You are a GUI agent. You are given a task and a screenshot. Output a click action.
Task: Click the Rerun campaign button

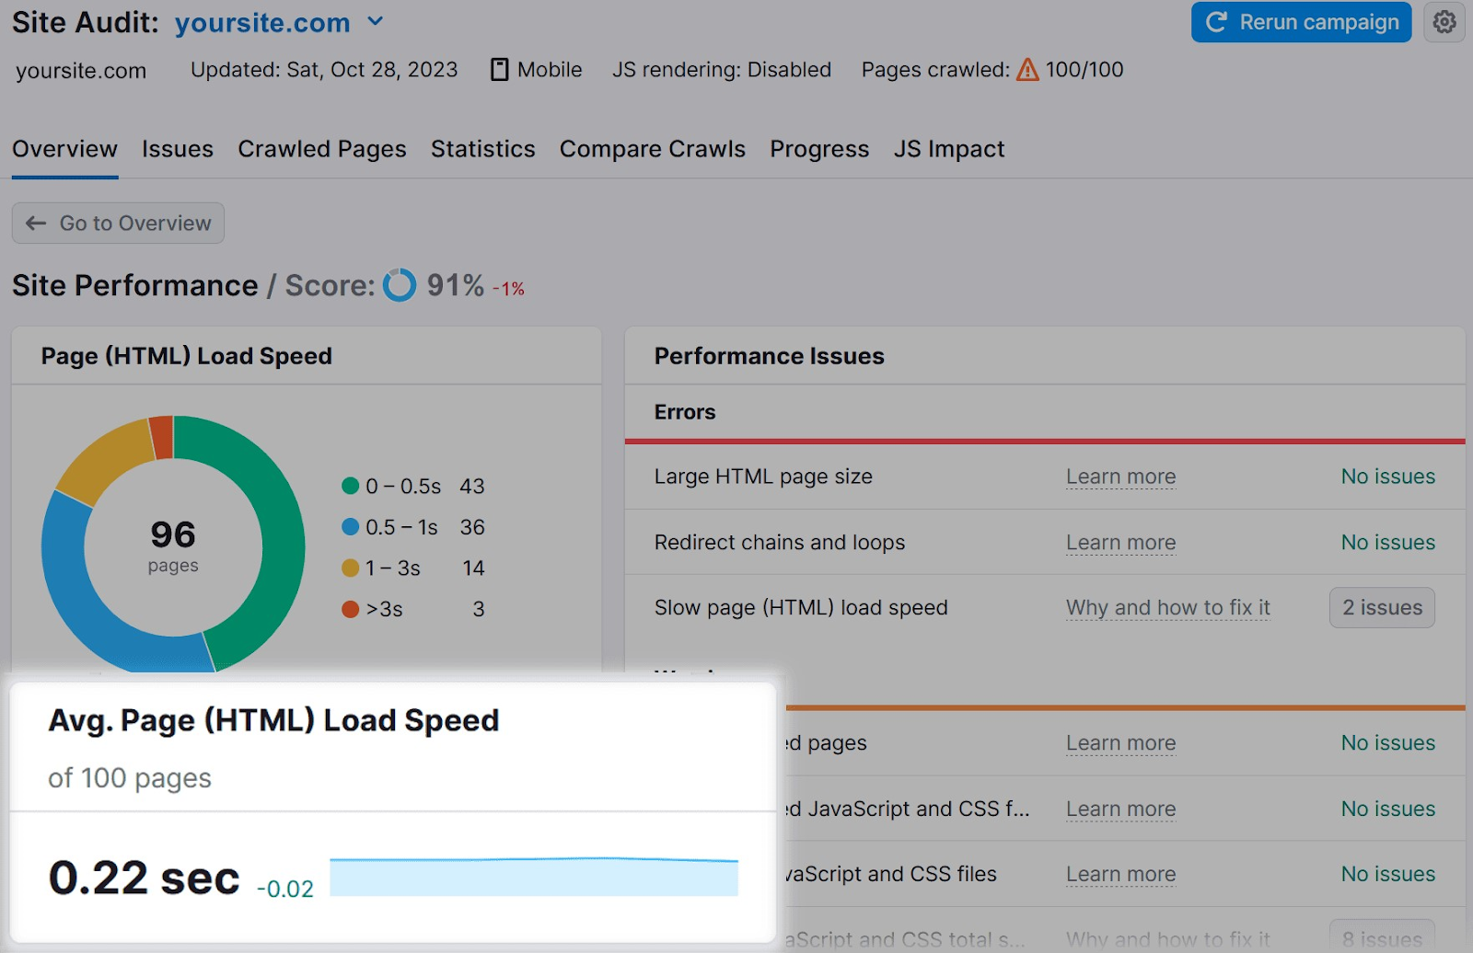[x=1301, y=22]
